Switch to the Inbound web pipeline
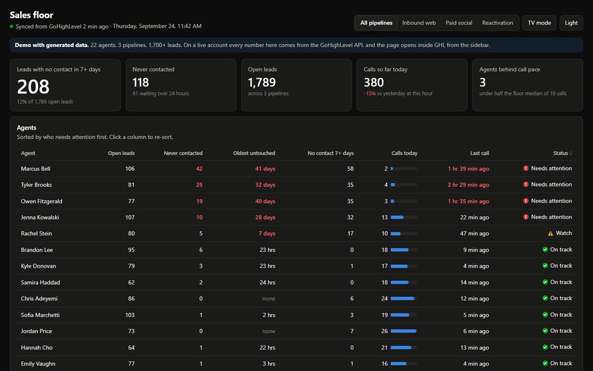Viewport: 593px width, 371px height. point(419,23)
